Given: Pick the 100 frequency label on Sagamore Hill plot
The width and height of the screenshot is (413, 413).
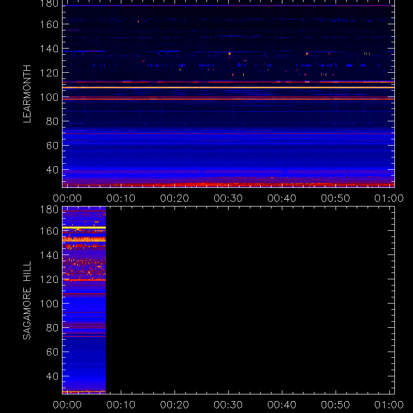Looking at the screenshot, I should pos(49,304).
